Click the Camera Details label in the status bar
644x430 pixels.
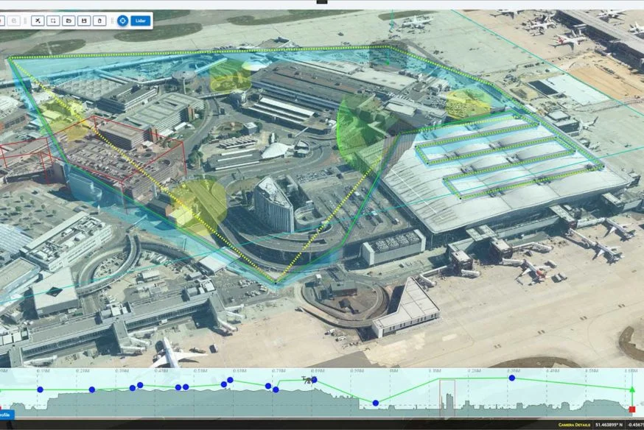point(575,425)
